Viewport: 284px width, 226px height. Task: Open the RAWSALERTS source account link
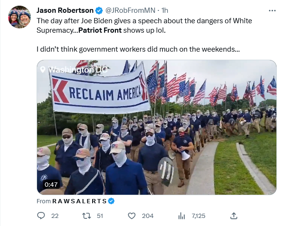79,201
